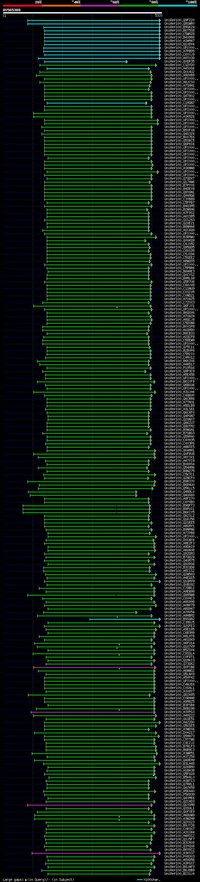Select hit label UniRef100_A8EZF3
This screenshot has height=882, width=200.
click(x=179, y=543)
